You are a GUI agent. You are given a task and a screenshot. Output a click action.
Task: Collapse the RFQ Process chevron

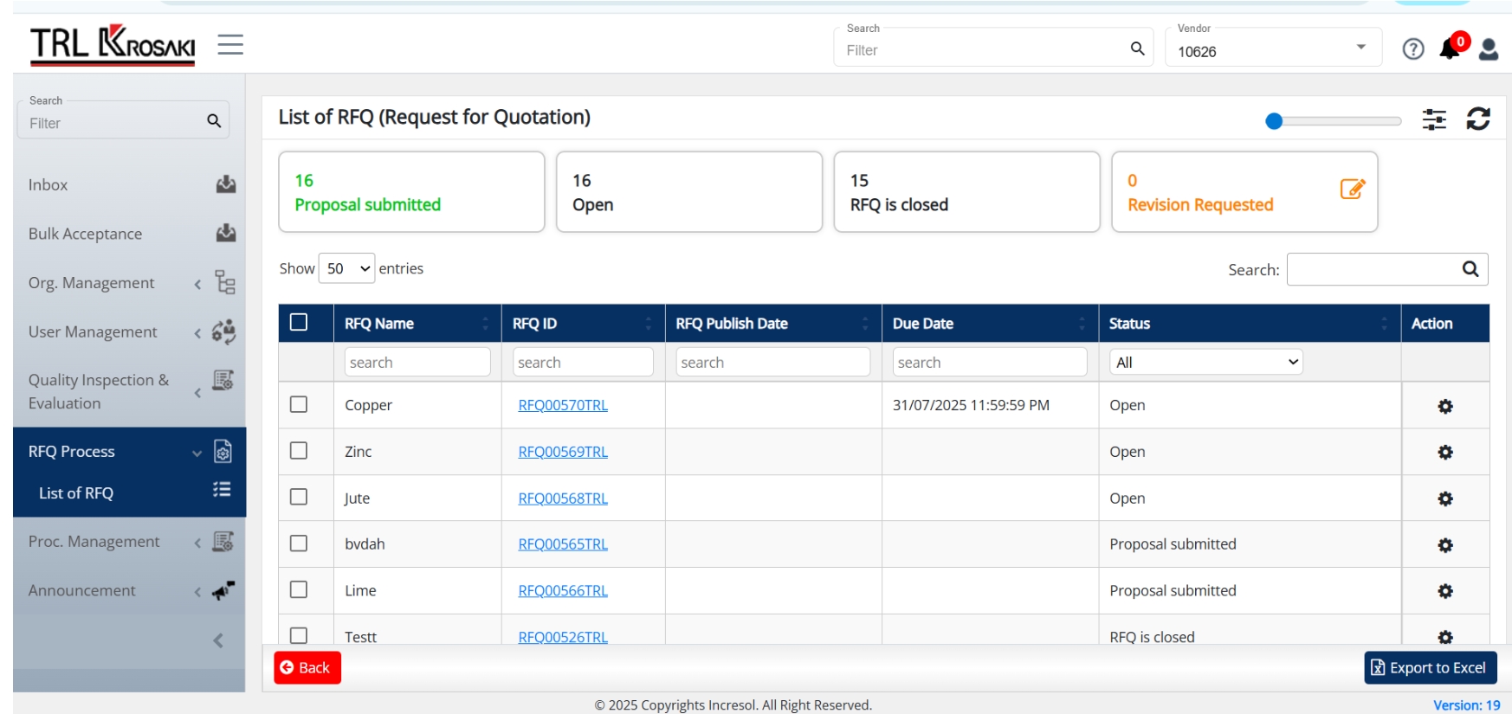[x=197, y=453]
